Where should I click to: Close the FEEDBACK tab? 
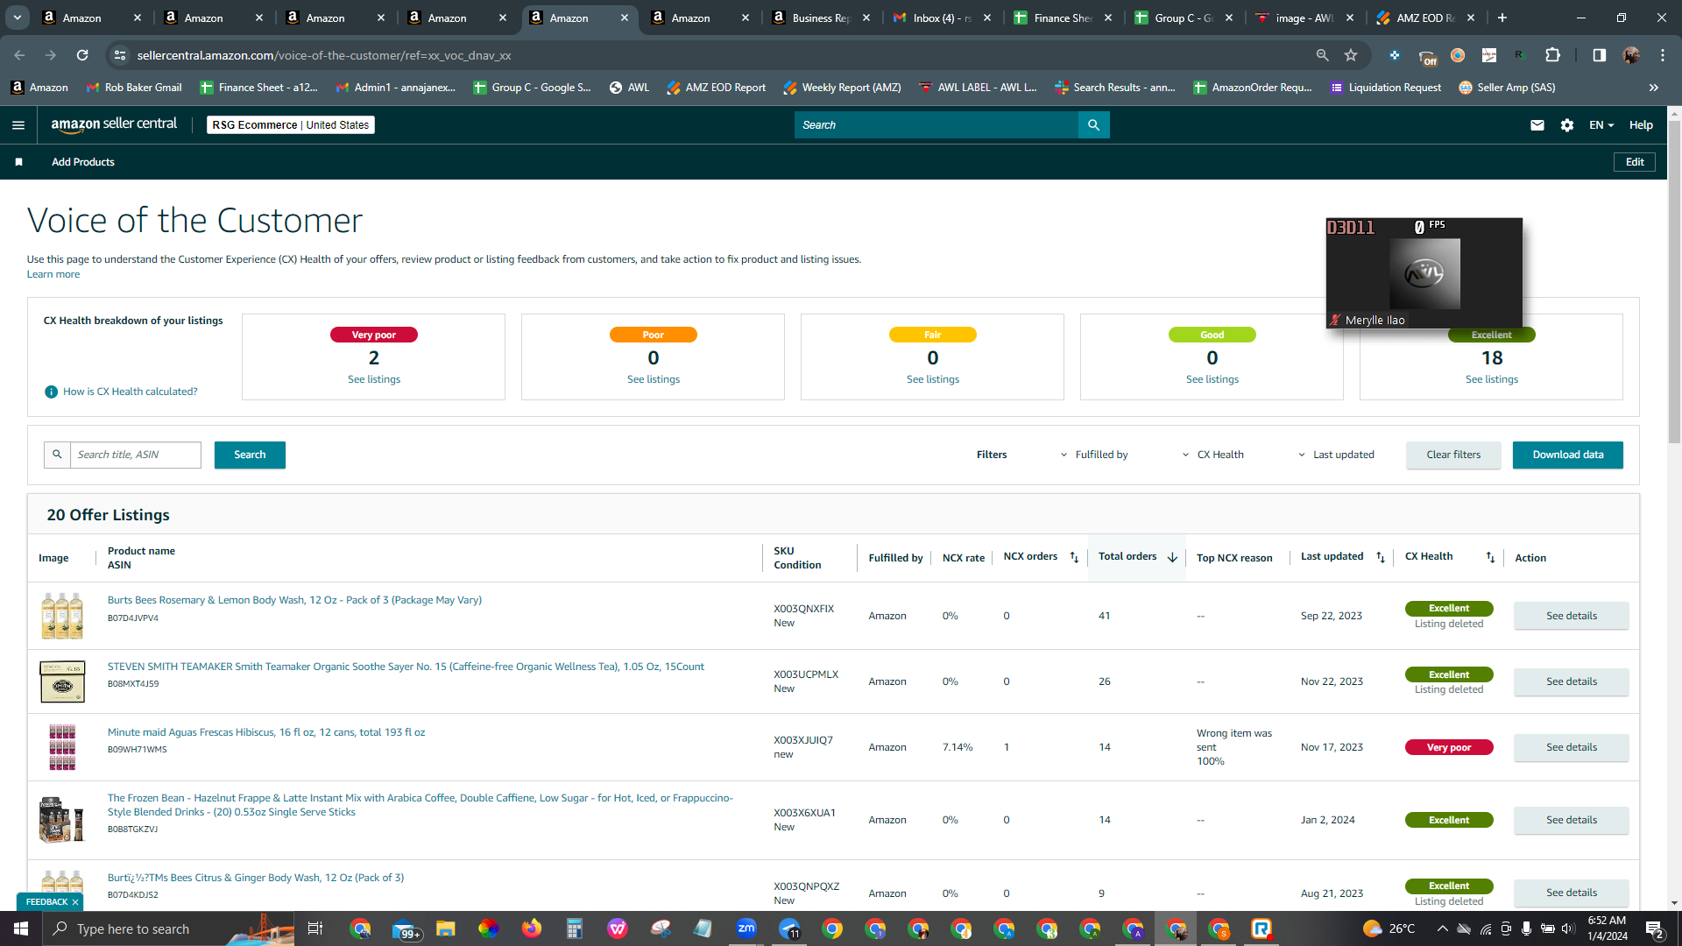pyautogui.click(x=75, y=902)
